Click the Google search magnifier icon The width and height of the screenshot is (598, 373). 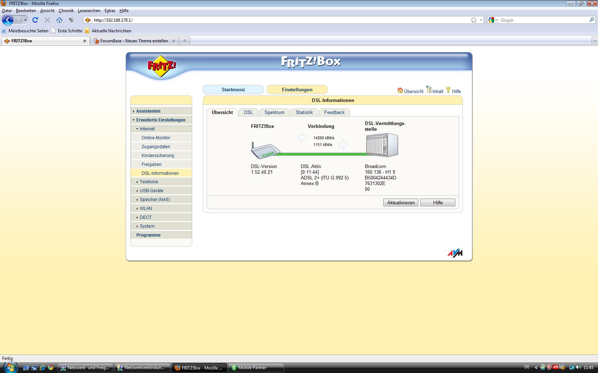click(592, 20)
